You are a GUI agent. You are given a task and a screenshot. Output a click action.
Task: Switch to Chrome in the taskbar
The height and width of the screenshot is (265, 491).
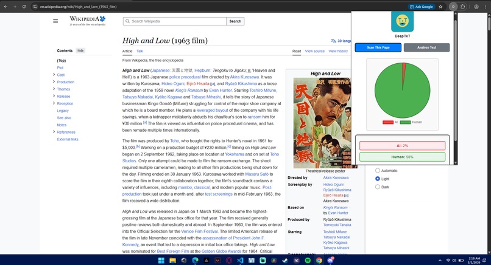tap(319, 260)
